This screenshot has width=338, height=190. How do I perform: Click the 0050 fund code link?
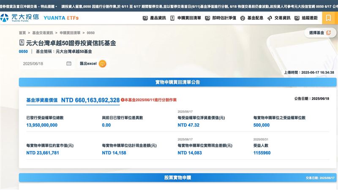pyautogui.click(x=23, y=52)
